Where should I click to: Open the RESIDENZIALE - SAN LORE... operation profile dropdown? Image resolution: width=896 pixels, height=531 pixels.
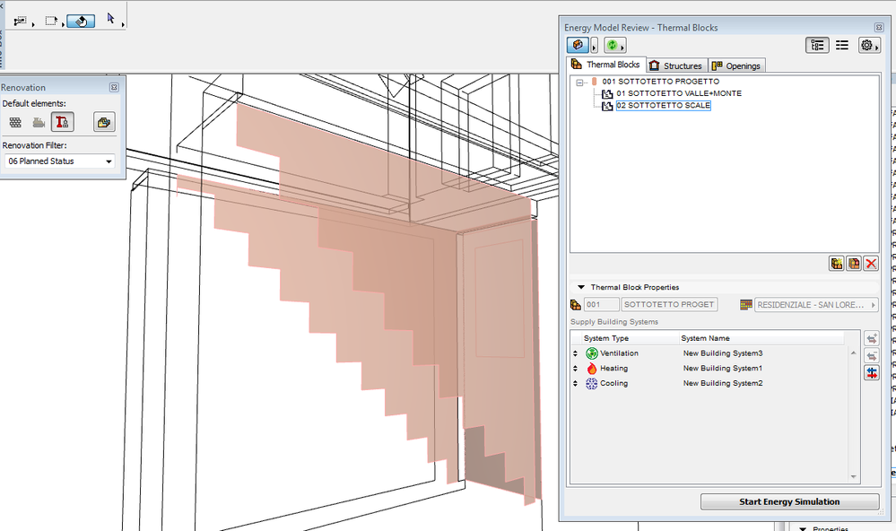coord(816,305)
